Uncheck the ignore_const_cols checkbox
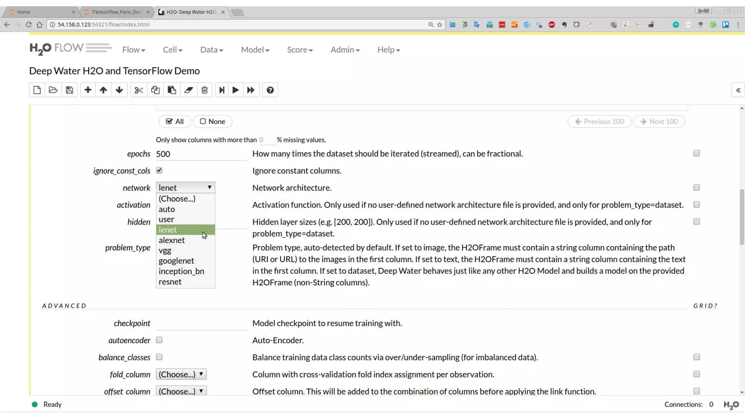The height and width of the screenshot is (419, 745). point(159,170)
